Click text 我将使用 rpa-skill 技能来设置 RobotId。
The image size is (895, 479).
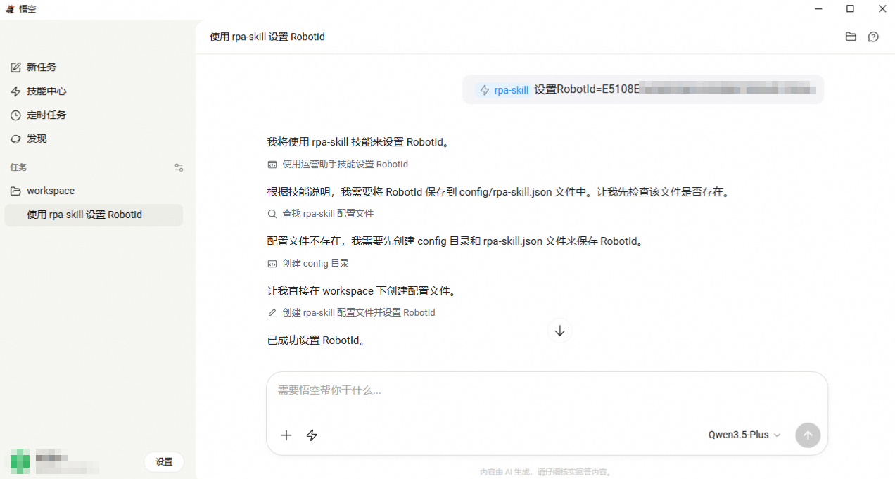(x=358, y=142)
